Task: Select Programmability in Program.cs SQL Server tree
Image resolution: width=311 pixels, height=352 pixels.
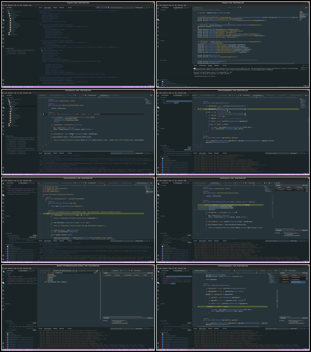Action: [x=15, y=24]
